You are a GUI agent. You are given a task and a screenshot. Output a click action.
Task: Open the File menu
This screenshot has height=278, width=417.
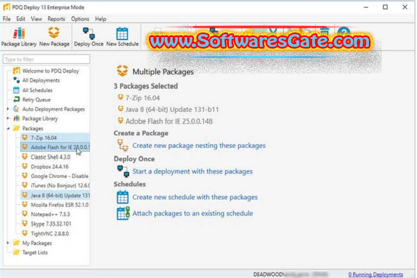[x=6, y=19]
